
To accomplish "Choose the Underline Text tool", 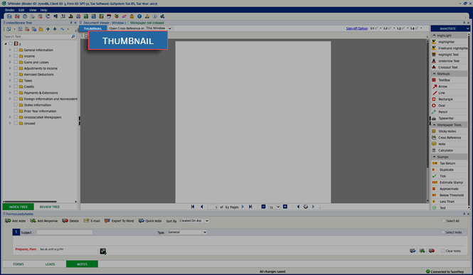I will (x=450, y=61).
